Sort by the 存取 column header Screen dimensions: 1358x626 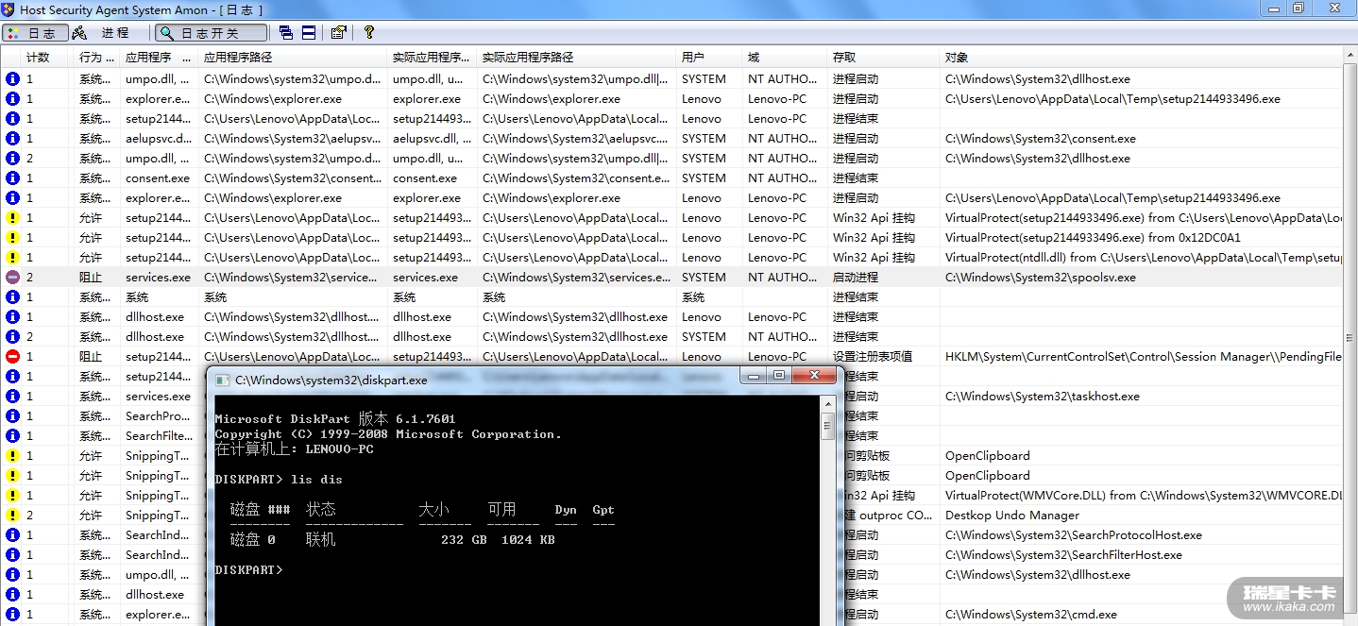[883, 58]
